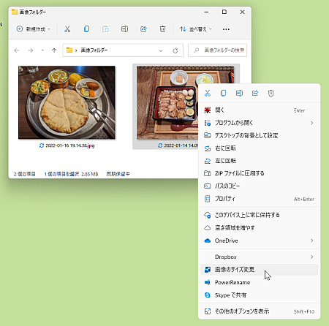
Task: Click the up arrow navigation button
Action: coord(54,50)
